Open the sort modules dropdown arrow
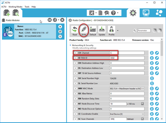 [59, 20]
